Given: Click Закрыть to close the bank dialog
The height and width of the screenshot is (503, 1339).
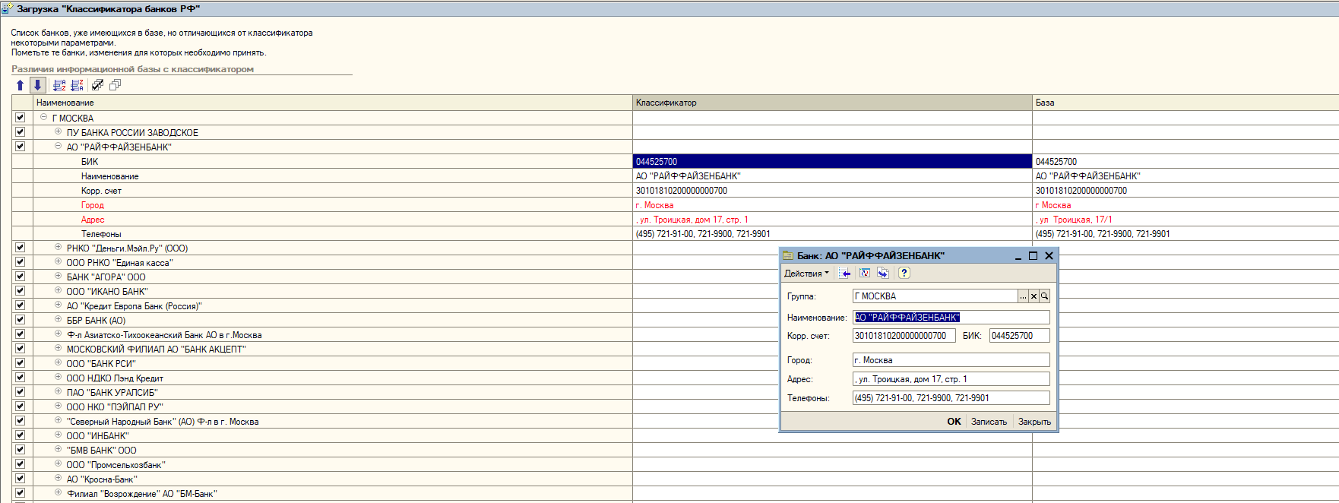Looking at the screenshot, I should pyautogui.click(x=1034, y=422).
